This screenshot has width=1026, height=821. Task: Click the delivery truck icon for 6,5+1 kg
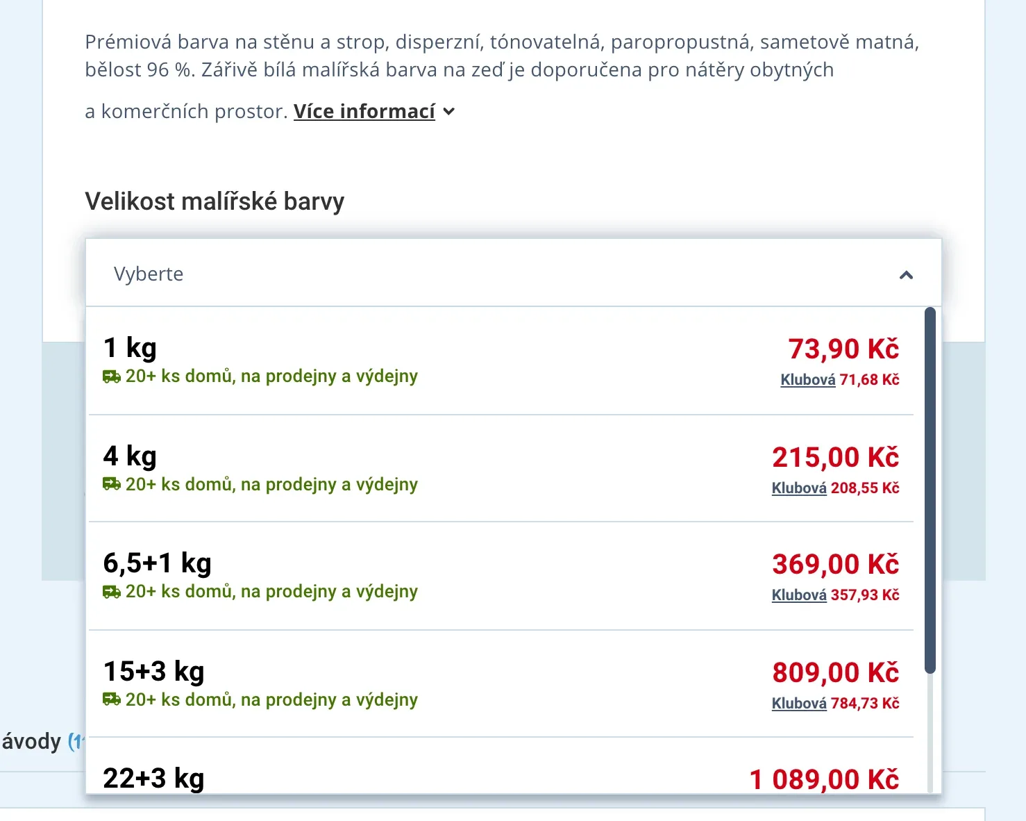[112, 592]
